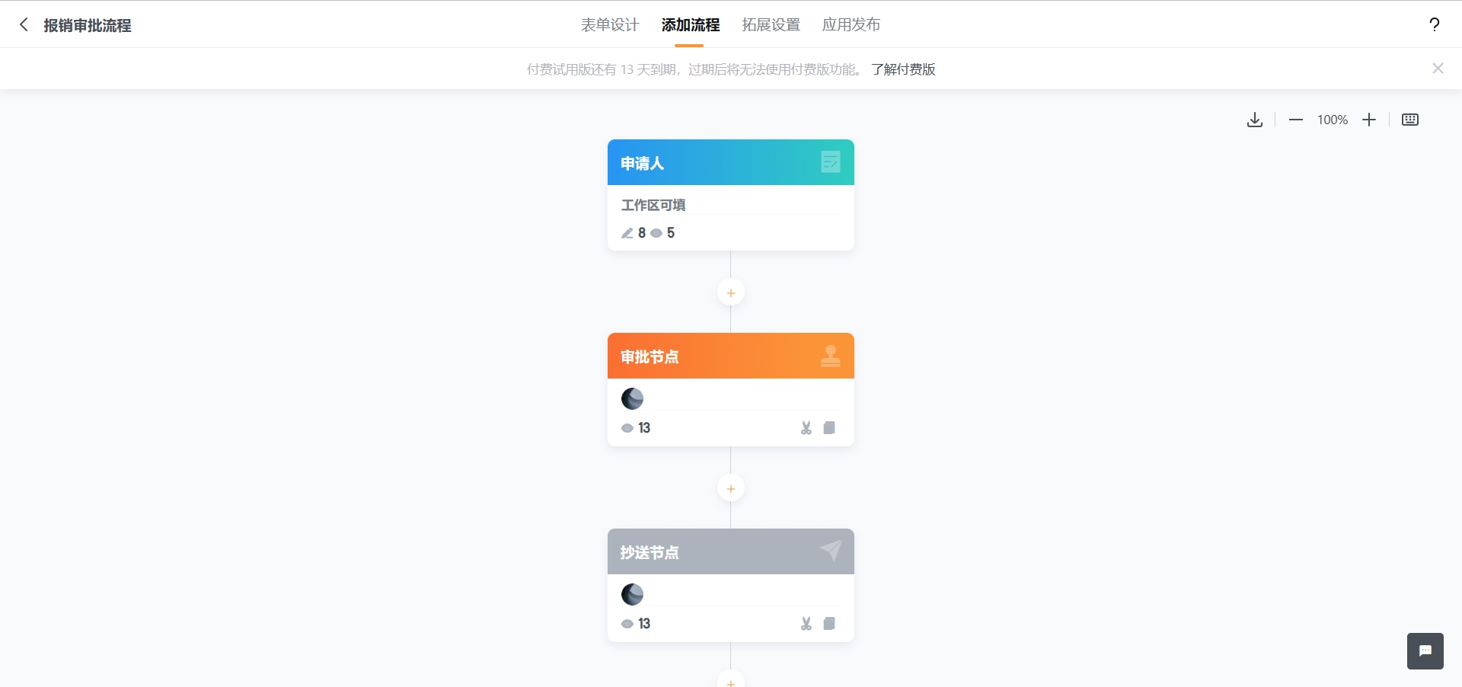The width and height of the screenshot is (1462, 687).
Task: Cut the 抄送节点 node with scissors
Action: pyautogui.click(x=806, y=624)
